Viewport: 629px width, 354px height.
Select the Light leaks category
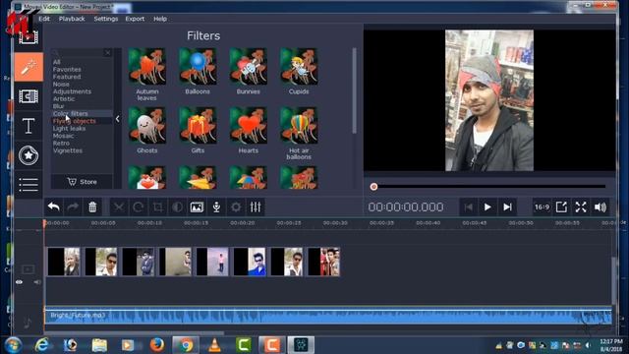pyautogui.click(x=69, y=129)
